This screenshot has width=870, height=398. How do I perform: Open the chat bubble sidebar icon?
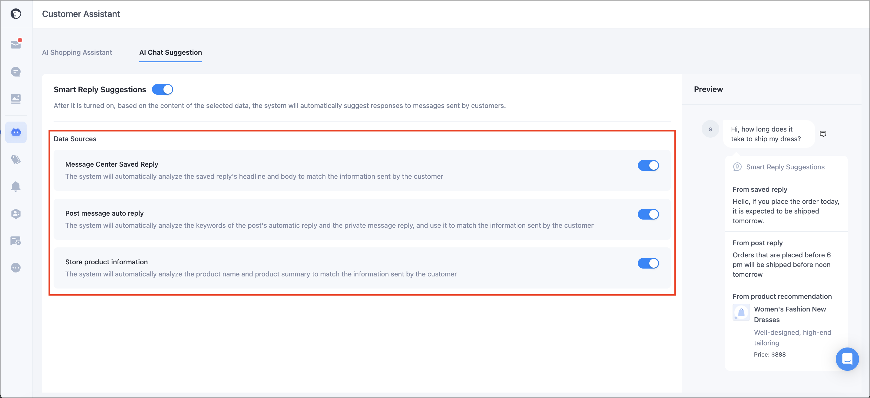16,71
